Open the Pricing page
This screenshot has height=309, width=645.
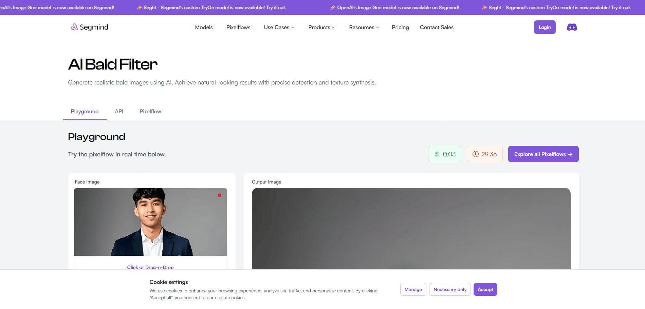click(400, 27)
